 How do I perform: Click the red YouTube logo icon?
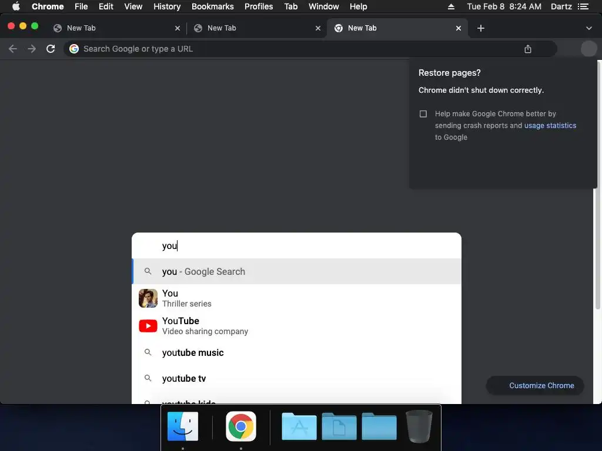[148, 326]
